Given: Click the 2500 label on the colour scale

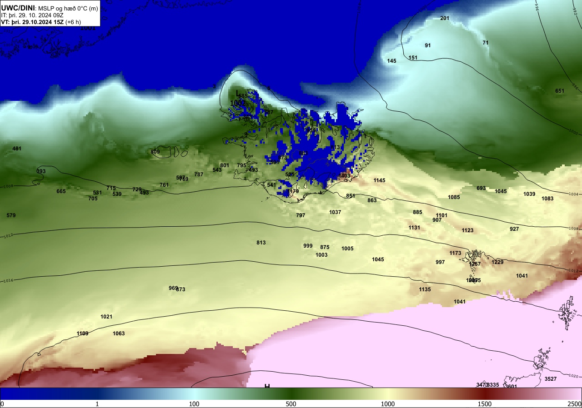Looking at the screenshot, I should coord(574,404).
